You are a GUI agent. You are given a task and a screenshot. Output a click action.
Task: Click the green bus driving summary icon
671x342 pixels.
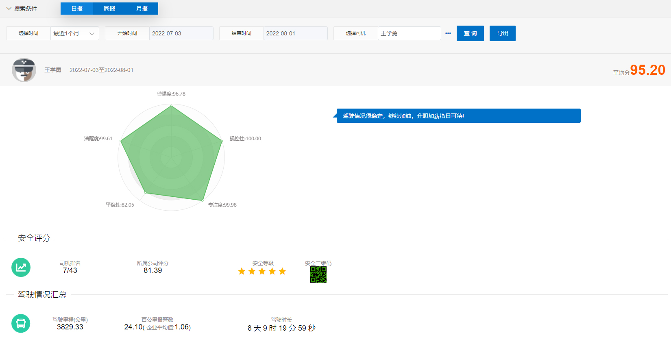(21, 323)
